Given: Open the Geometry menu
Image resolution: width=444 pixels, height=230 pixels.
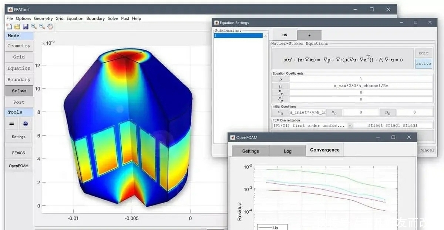Looking at the screenshot, I should point(43,19).
